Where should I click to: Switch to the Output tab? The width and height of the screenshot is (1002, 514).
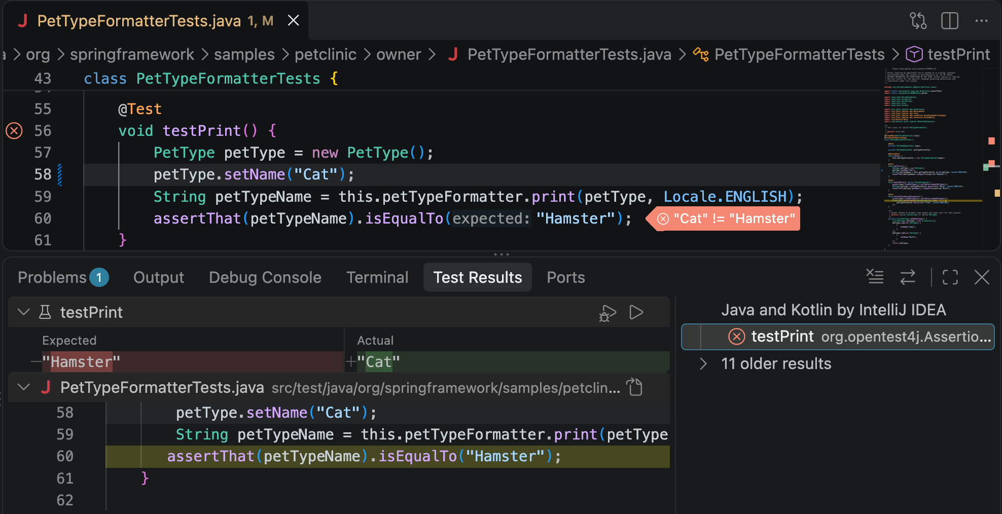click(x=159, y=277)
